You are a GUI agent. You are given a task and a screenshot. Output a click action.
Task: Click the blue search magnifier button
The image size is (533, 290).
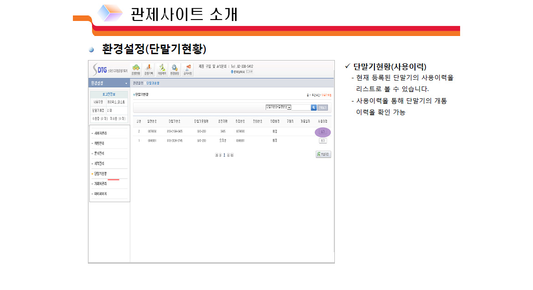313,107
